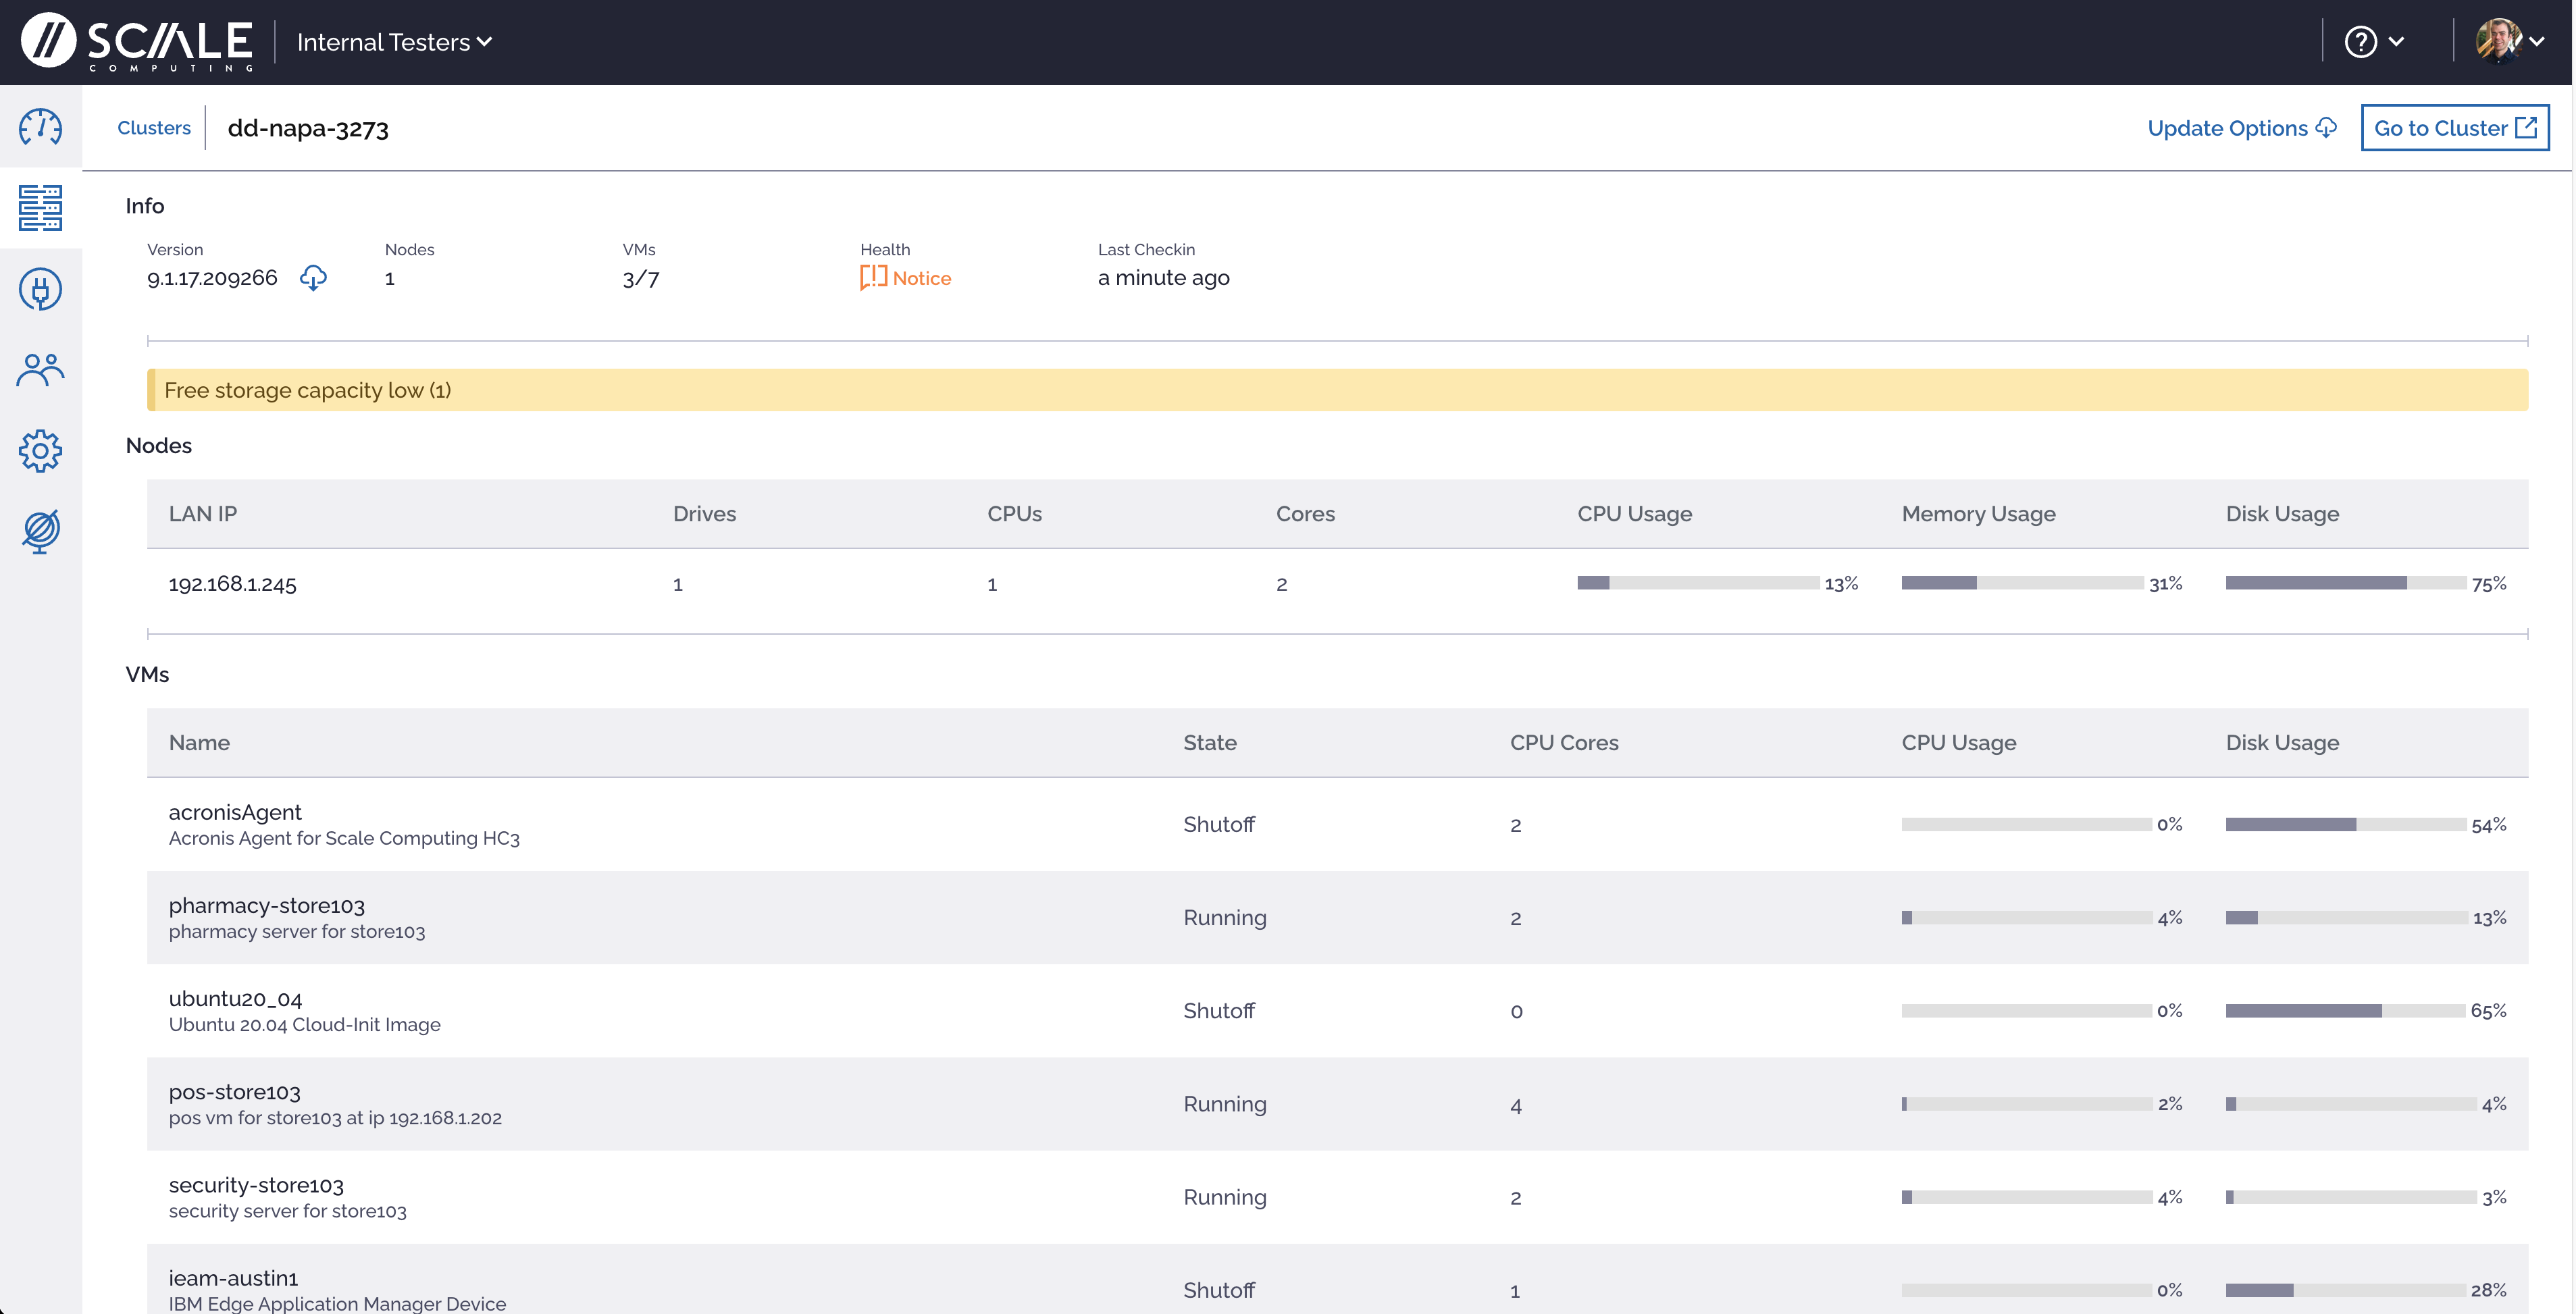The width and height of the screenshot is (2576, 1314).
Task: Open the power plug sidebar icon
Action: pos(40,289)
